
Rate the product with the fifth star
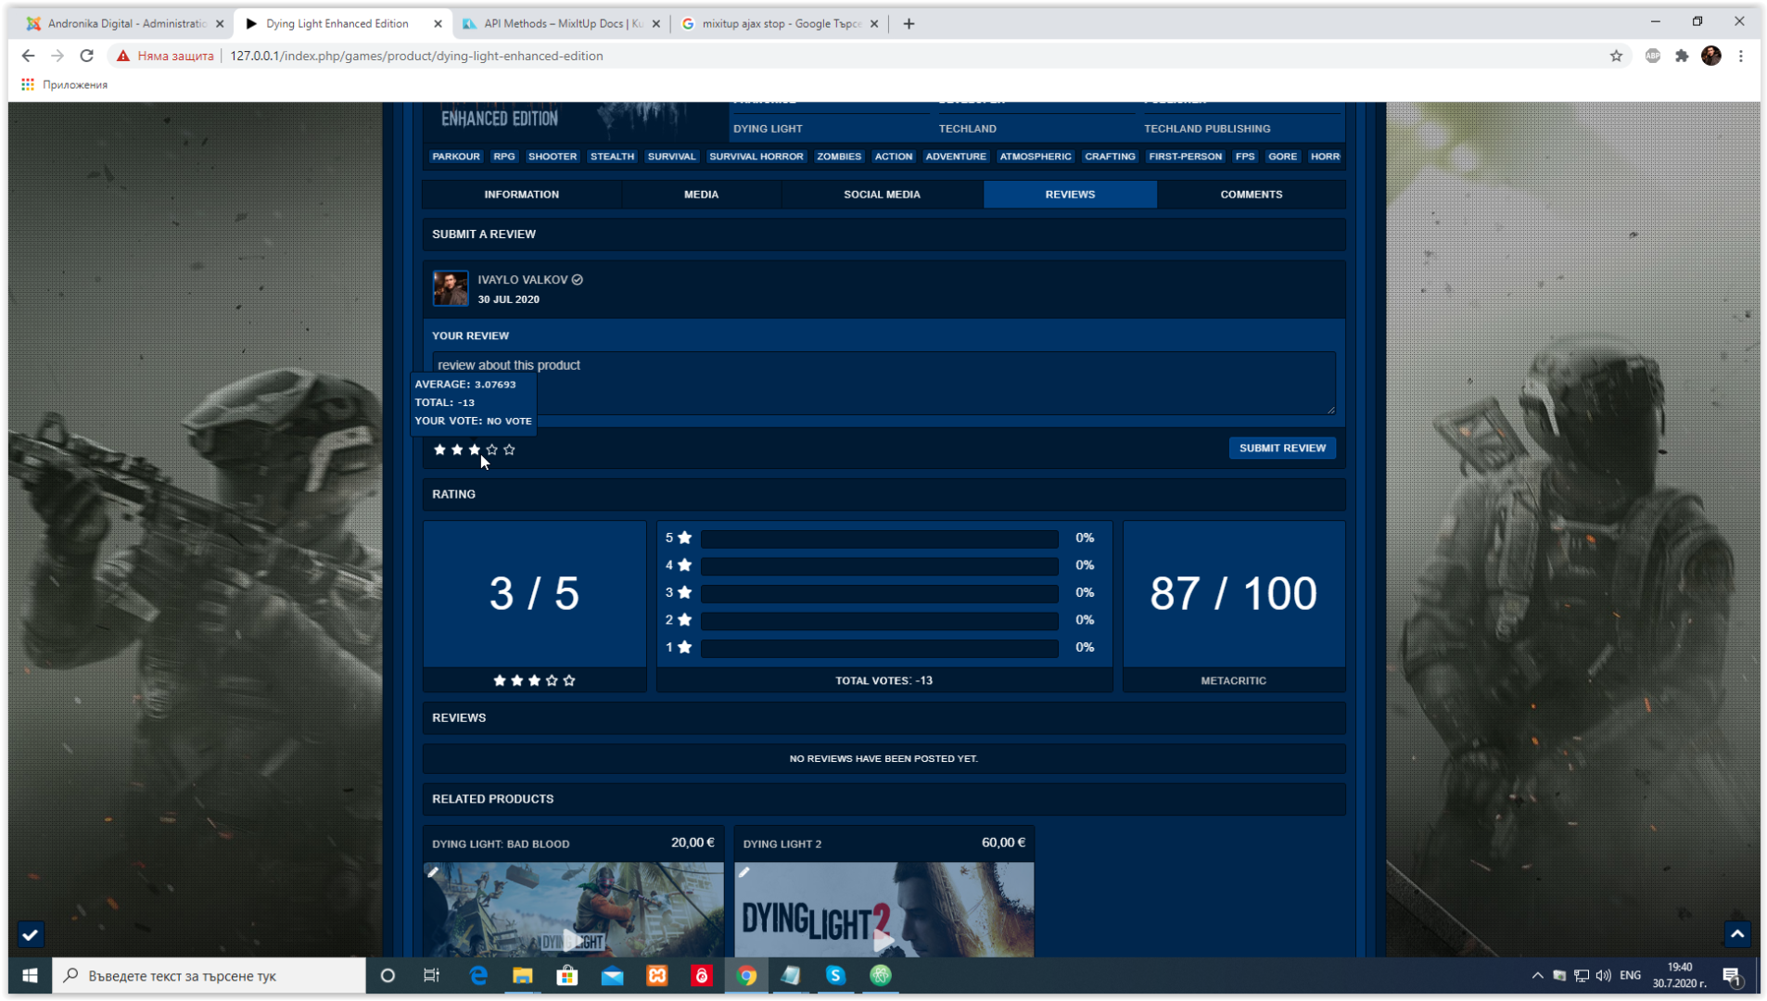pos(509,450)
